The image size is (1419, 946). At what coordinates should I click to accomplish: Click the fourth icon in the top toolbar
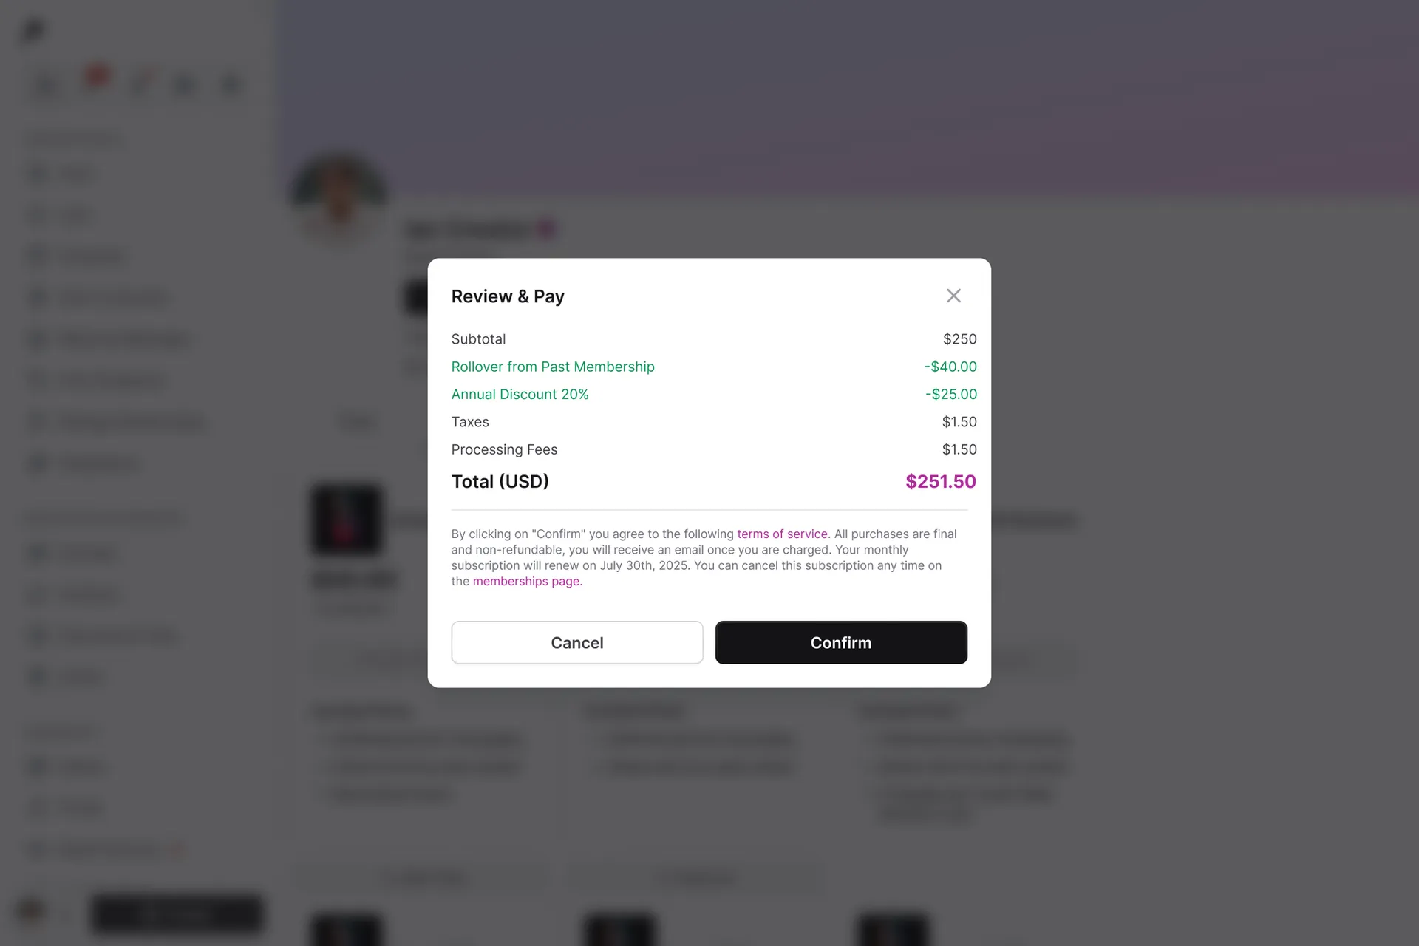[184, 84]
